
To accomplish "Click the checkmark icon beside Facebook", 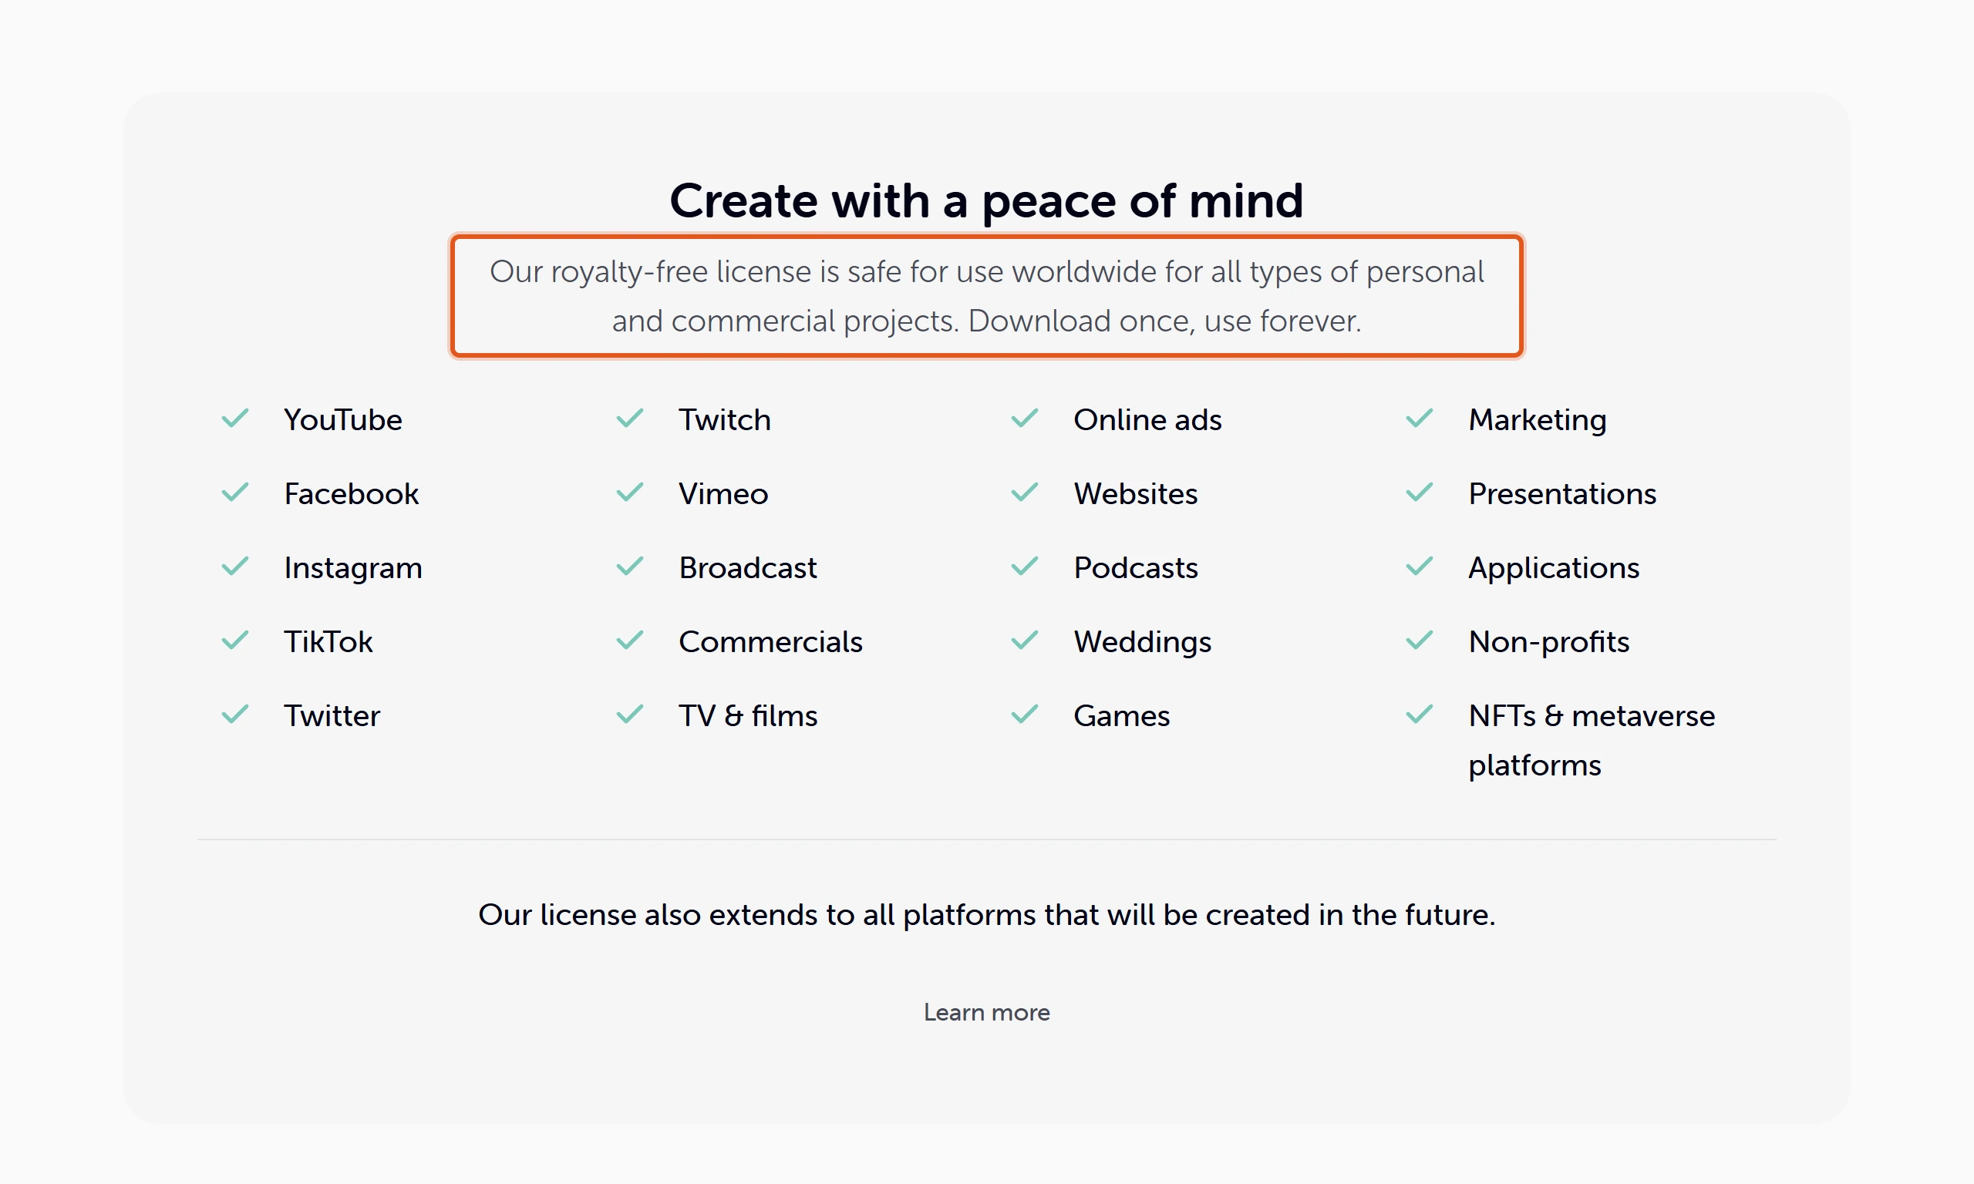I will 234,493.
